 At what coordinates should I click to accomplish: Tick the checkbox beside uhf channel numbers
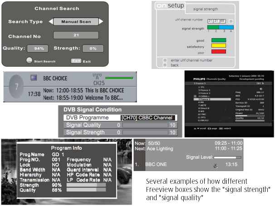coord(231,21)
